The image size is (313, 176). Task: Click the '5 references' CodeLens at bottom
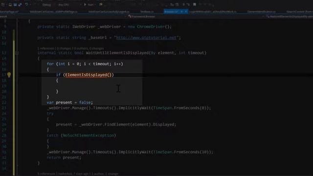[46, 174]
